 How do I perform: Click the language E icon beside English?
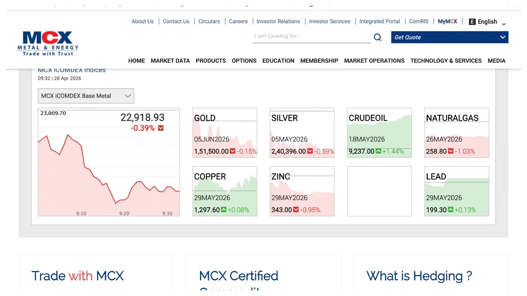click(472, 22)
